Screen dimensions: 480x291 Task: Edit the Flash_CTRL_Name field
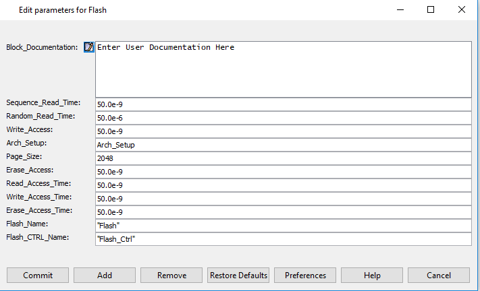[284, 238]
